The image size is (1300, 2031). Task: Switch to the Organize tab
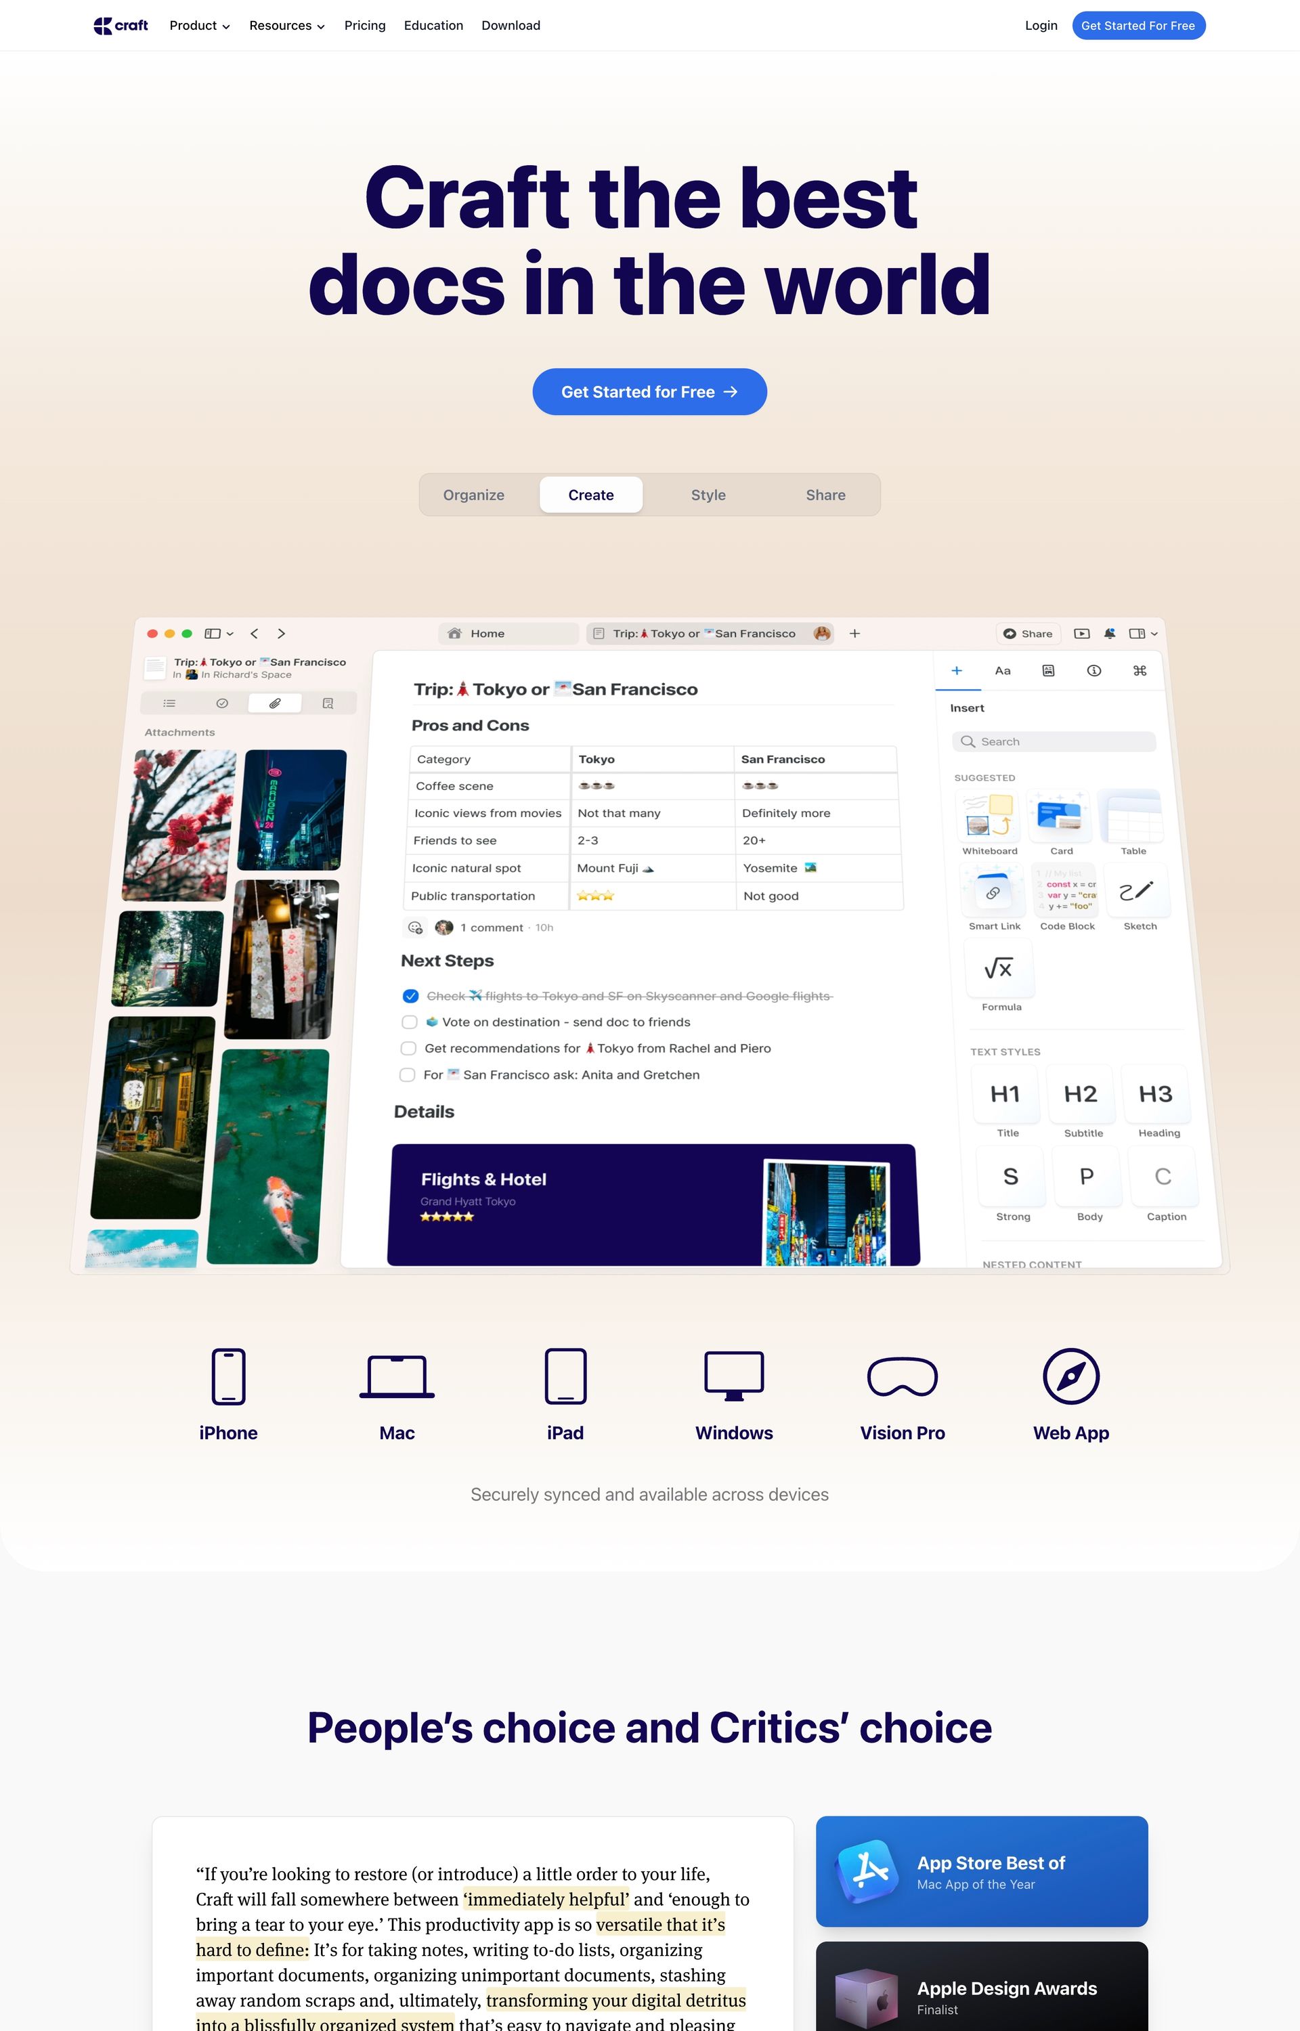[x=473, y=494]
